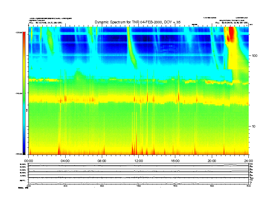
Task: Click the 12:00 time axis label
Action: point(139,161)
